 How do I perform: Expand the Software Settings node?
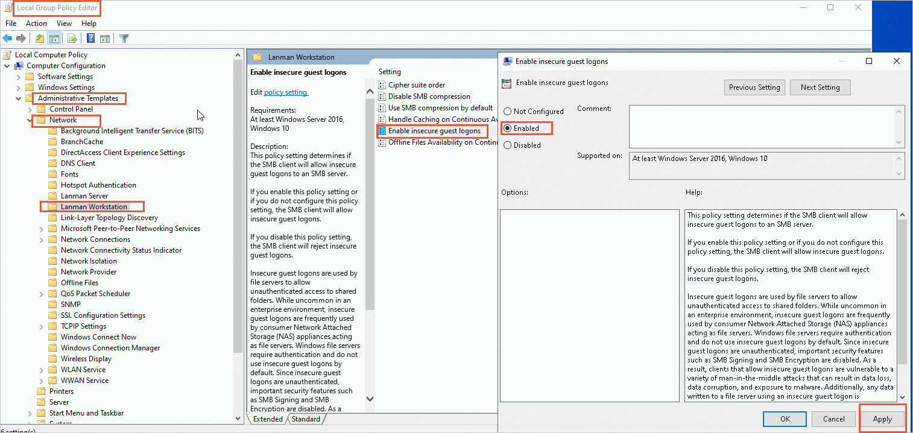(18, 77)
